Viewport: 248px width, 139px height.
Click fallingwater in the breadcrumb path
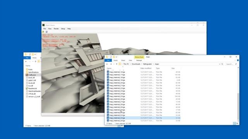point(147,64)
